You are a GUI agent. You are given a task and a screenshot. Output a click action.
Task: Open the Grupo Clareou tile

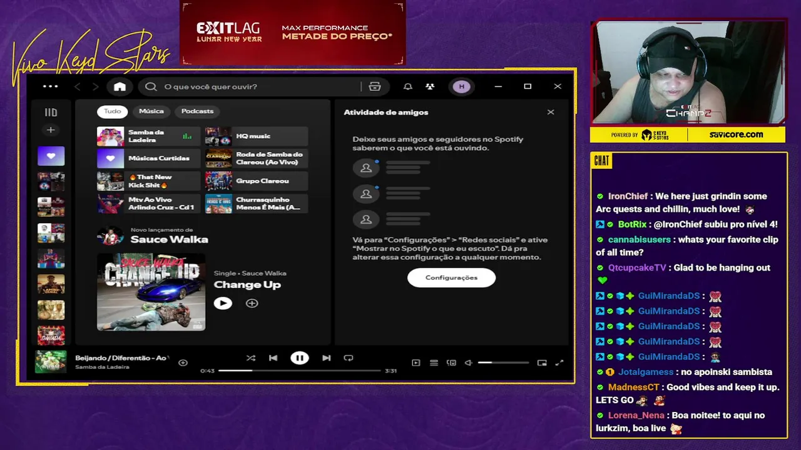(257, 181)
